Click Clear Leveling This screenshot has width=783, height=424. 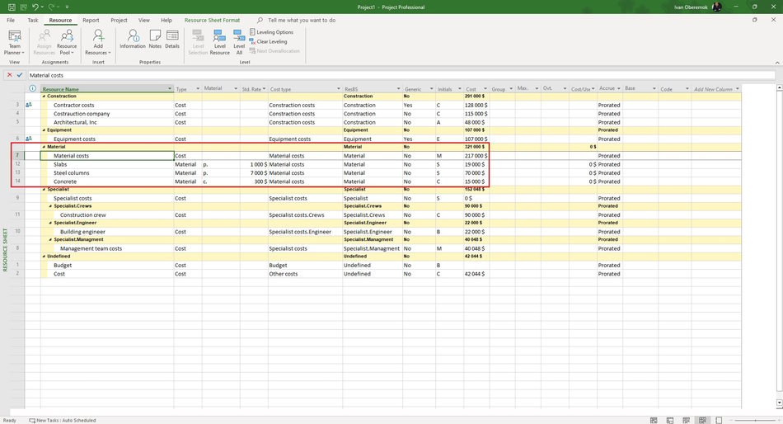268,41
